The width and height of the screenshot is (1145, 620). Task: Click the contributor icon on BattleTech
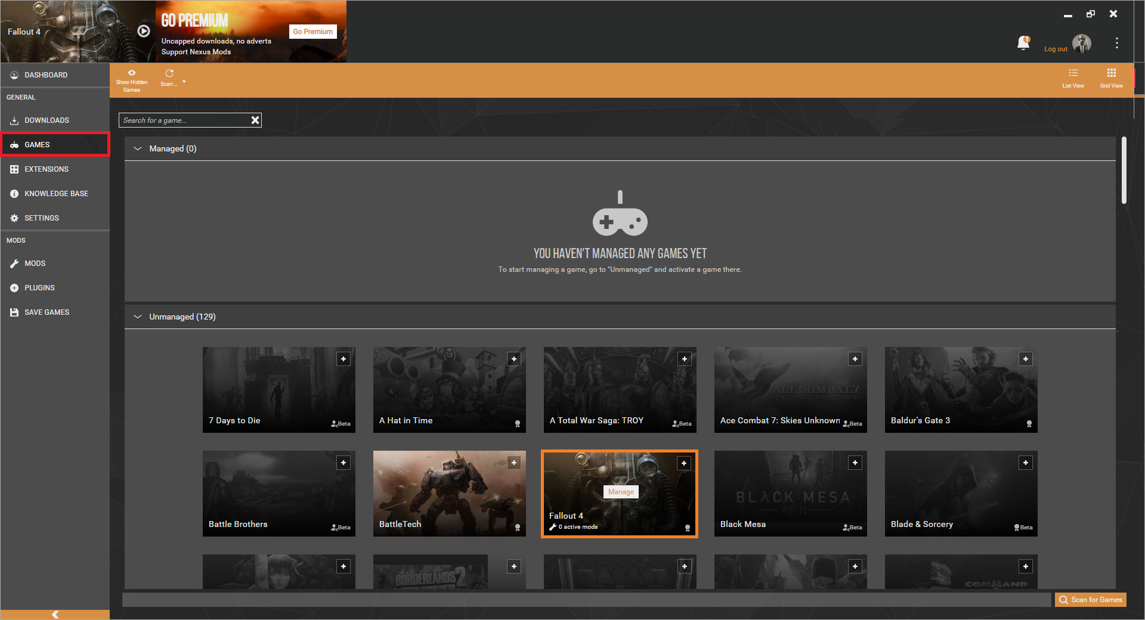[518, 528]
